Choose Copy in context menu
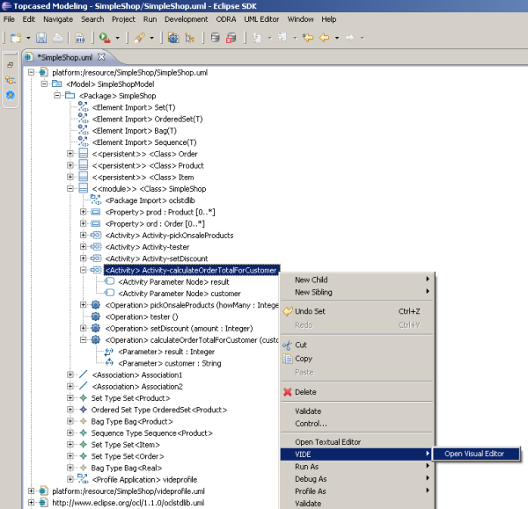Screen dimensions: 528x509 pos(357,359)
